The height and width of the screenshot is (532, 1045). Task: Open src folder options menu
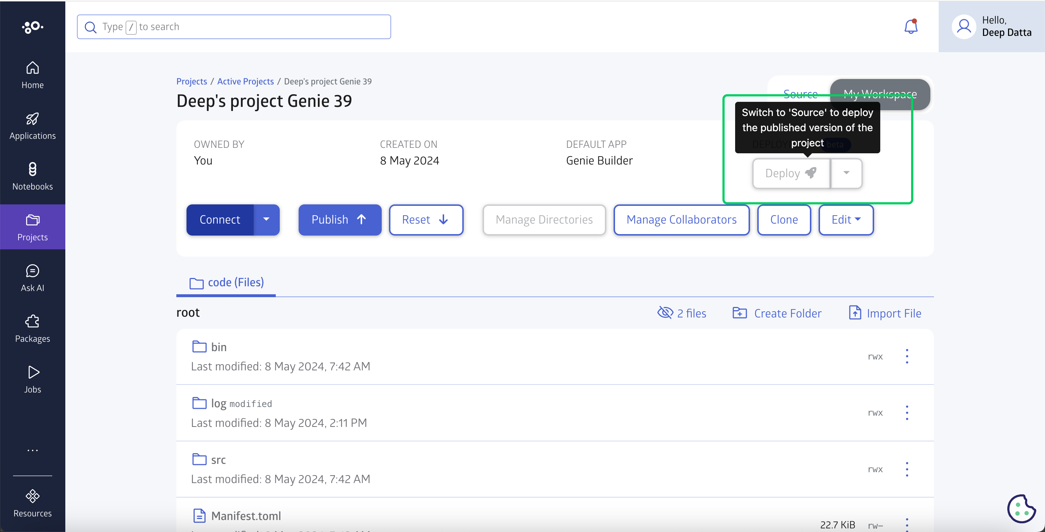pos(907,469)
